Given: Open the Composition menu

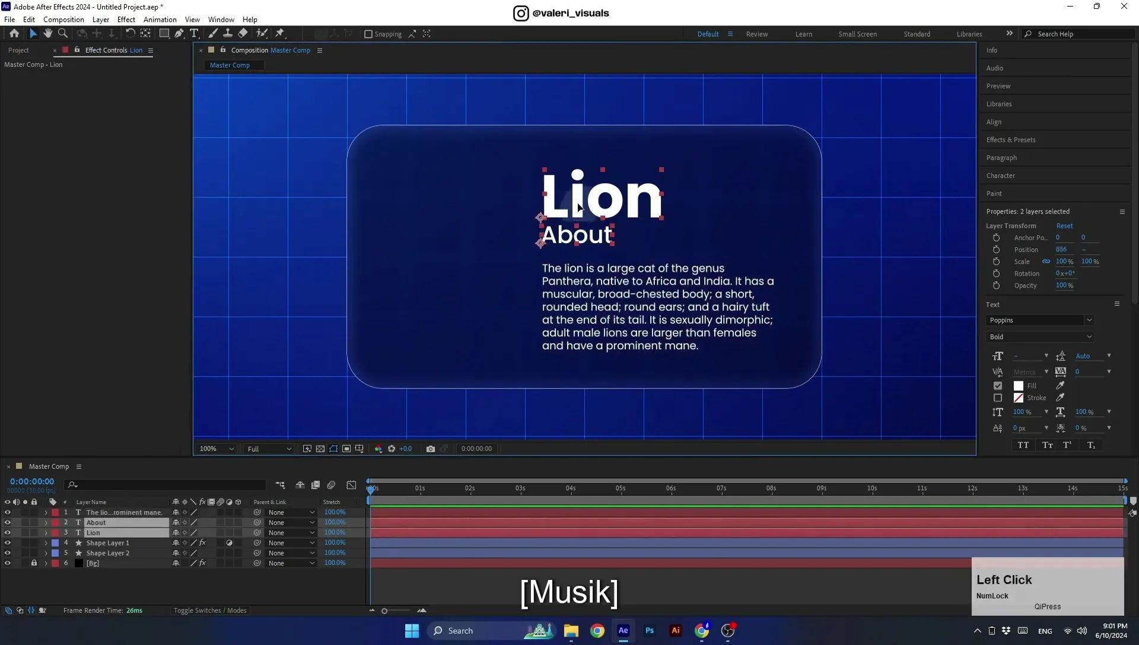Looking at the screenshot, I should (63, 20).
